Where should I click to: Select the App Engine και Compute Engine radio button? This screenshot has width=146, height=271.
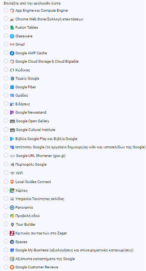(6, 10)
